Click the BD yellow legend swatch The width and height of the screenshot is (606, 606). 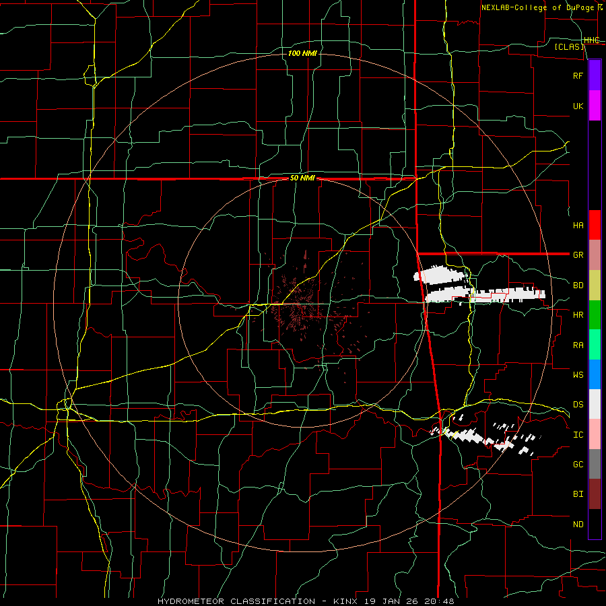tap(595, 285)
